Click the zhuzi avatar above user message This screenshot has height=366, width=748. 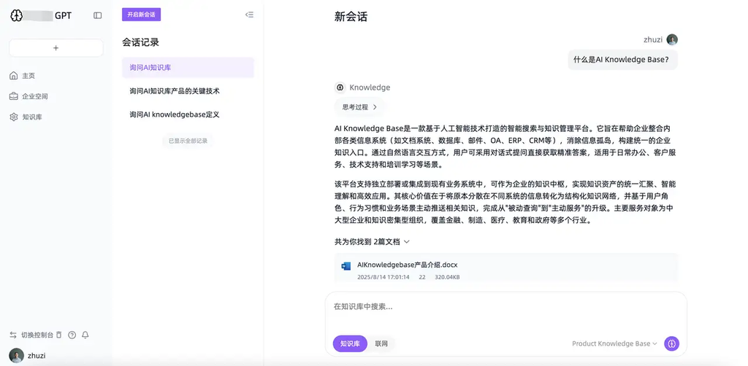coord(672,39)
